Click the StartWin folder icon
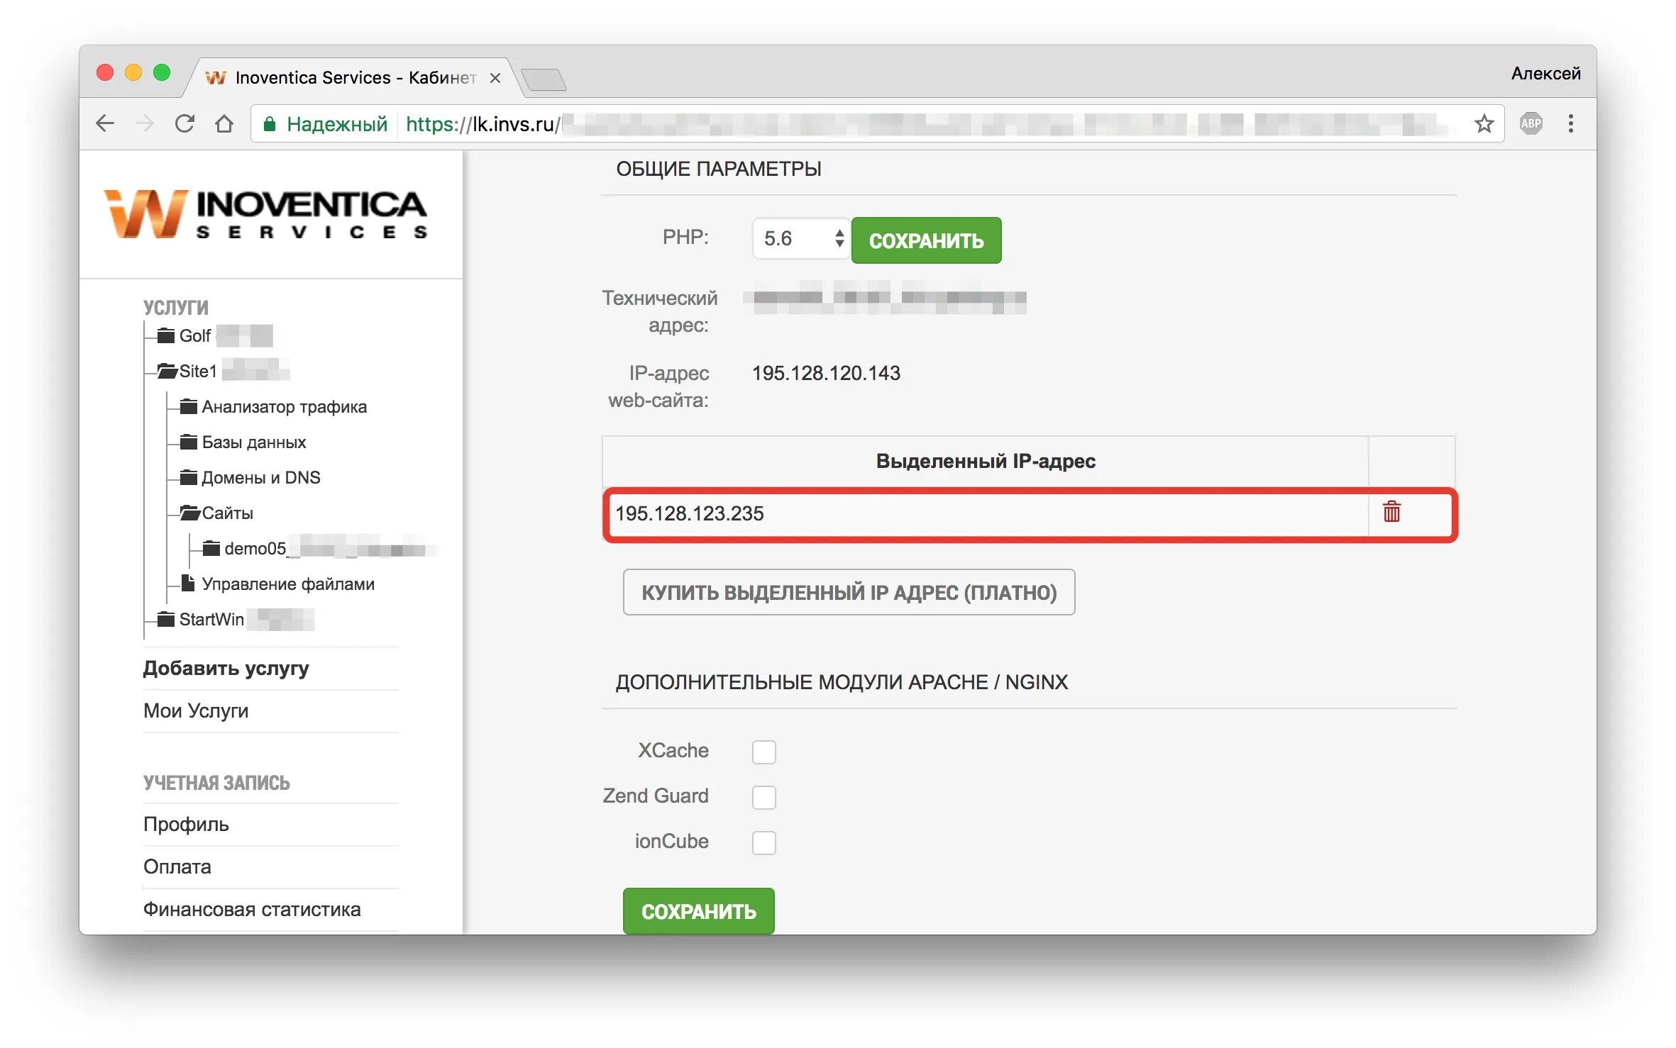This screenshot has height=1048, width=1676. click(x=166, y=618)
